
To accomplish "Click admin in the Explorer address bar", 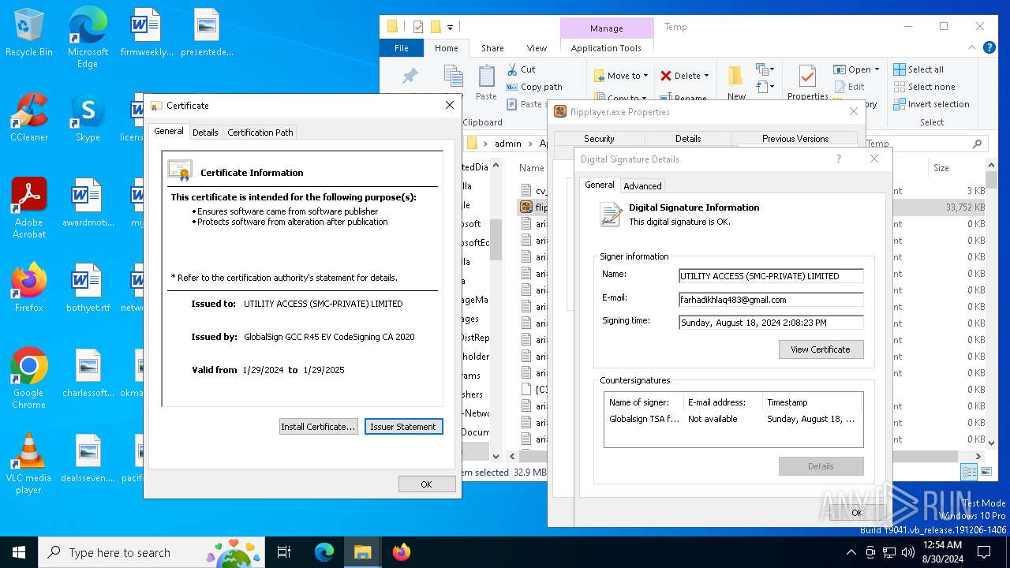I will tap(508, 144).
